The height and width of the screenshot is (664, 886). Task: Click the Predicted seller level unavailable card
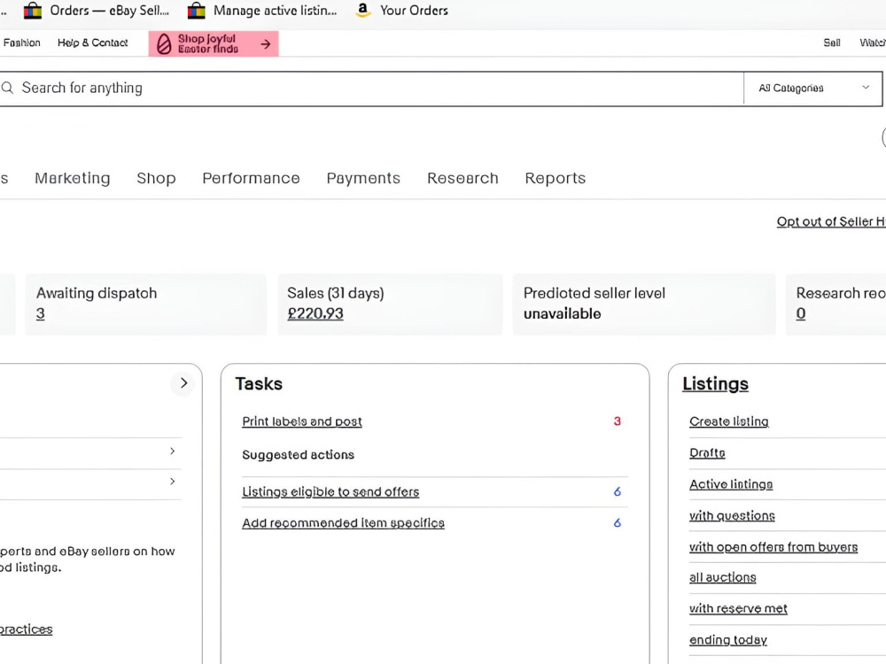(x=643, y=305)
